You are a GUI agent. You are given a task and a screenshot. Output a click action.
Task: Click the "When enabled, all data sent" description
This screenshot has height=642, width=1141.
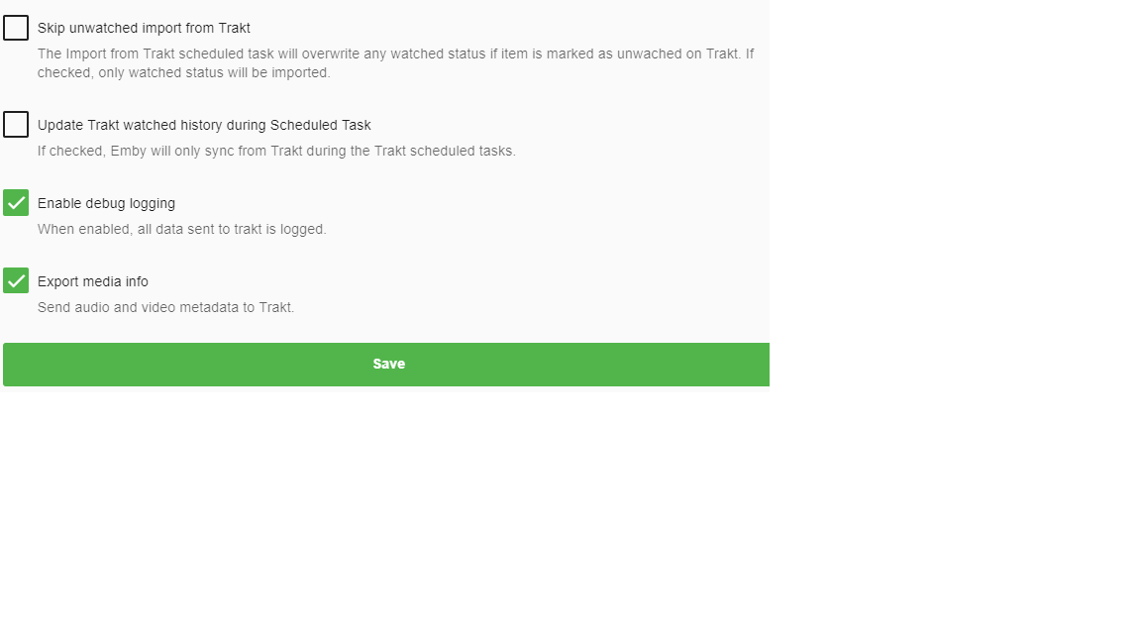pyautogui.click(x=181, y=229)
